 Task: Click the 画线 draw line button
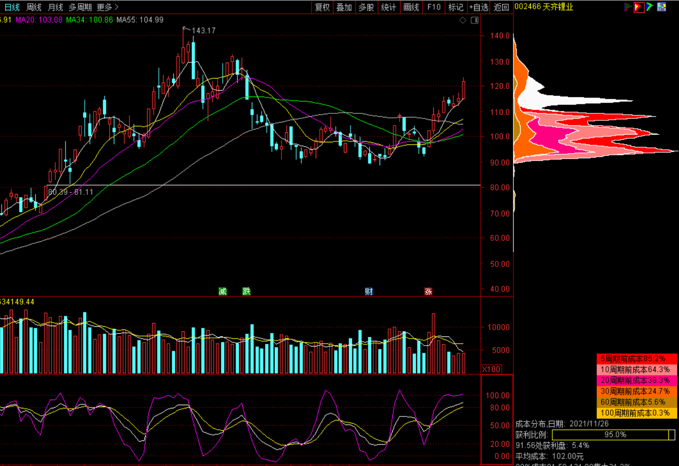pos(411,7)
